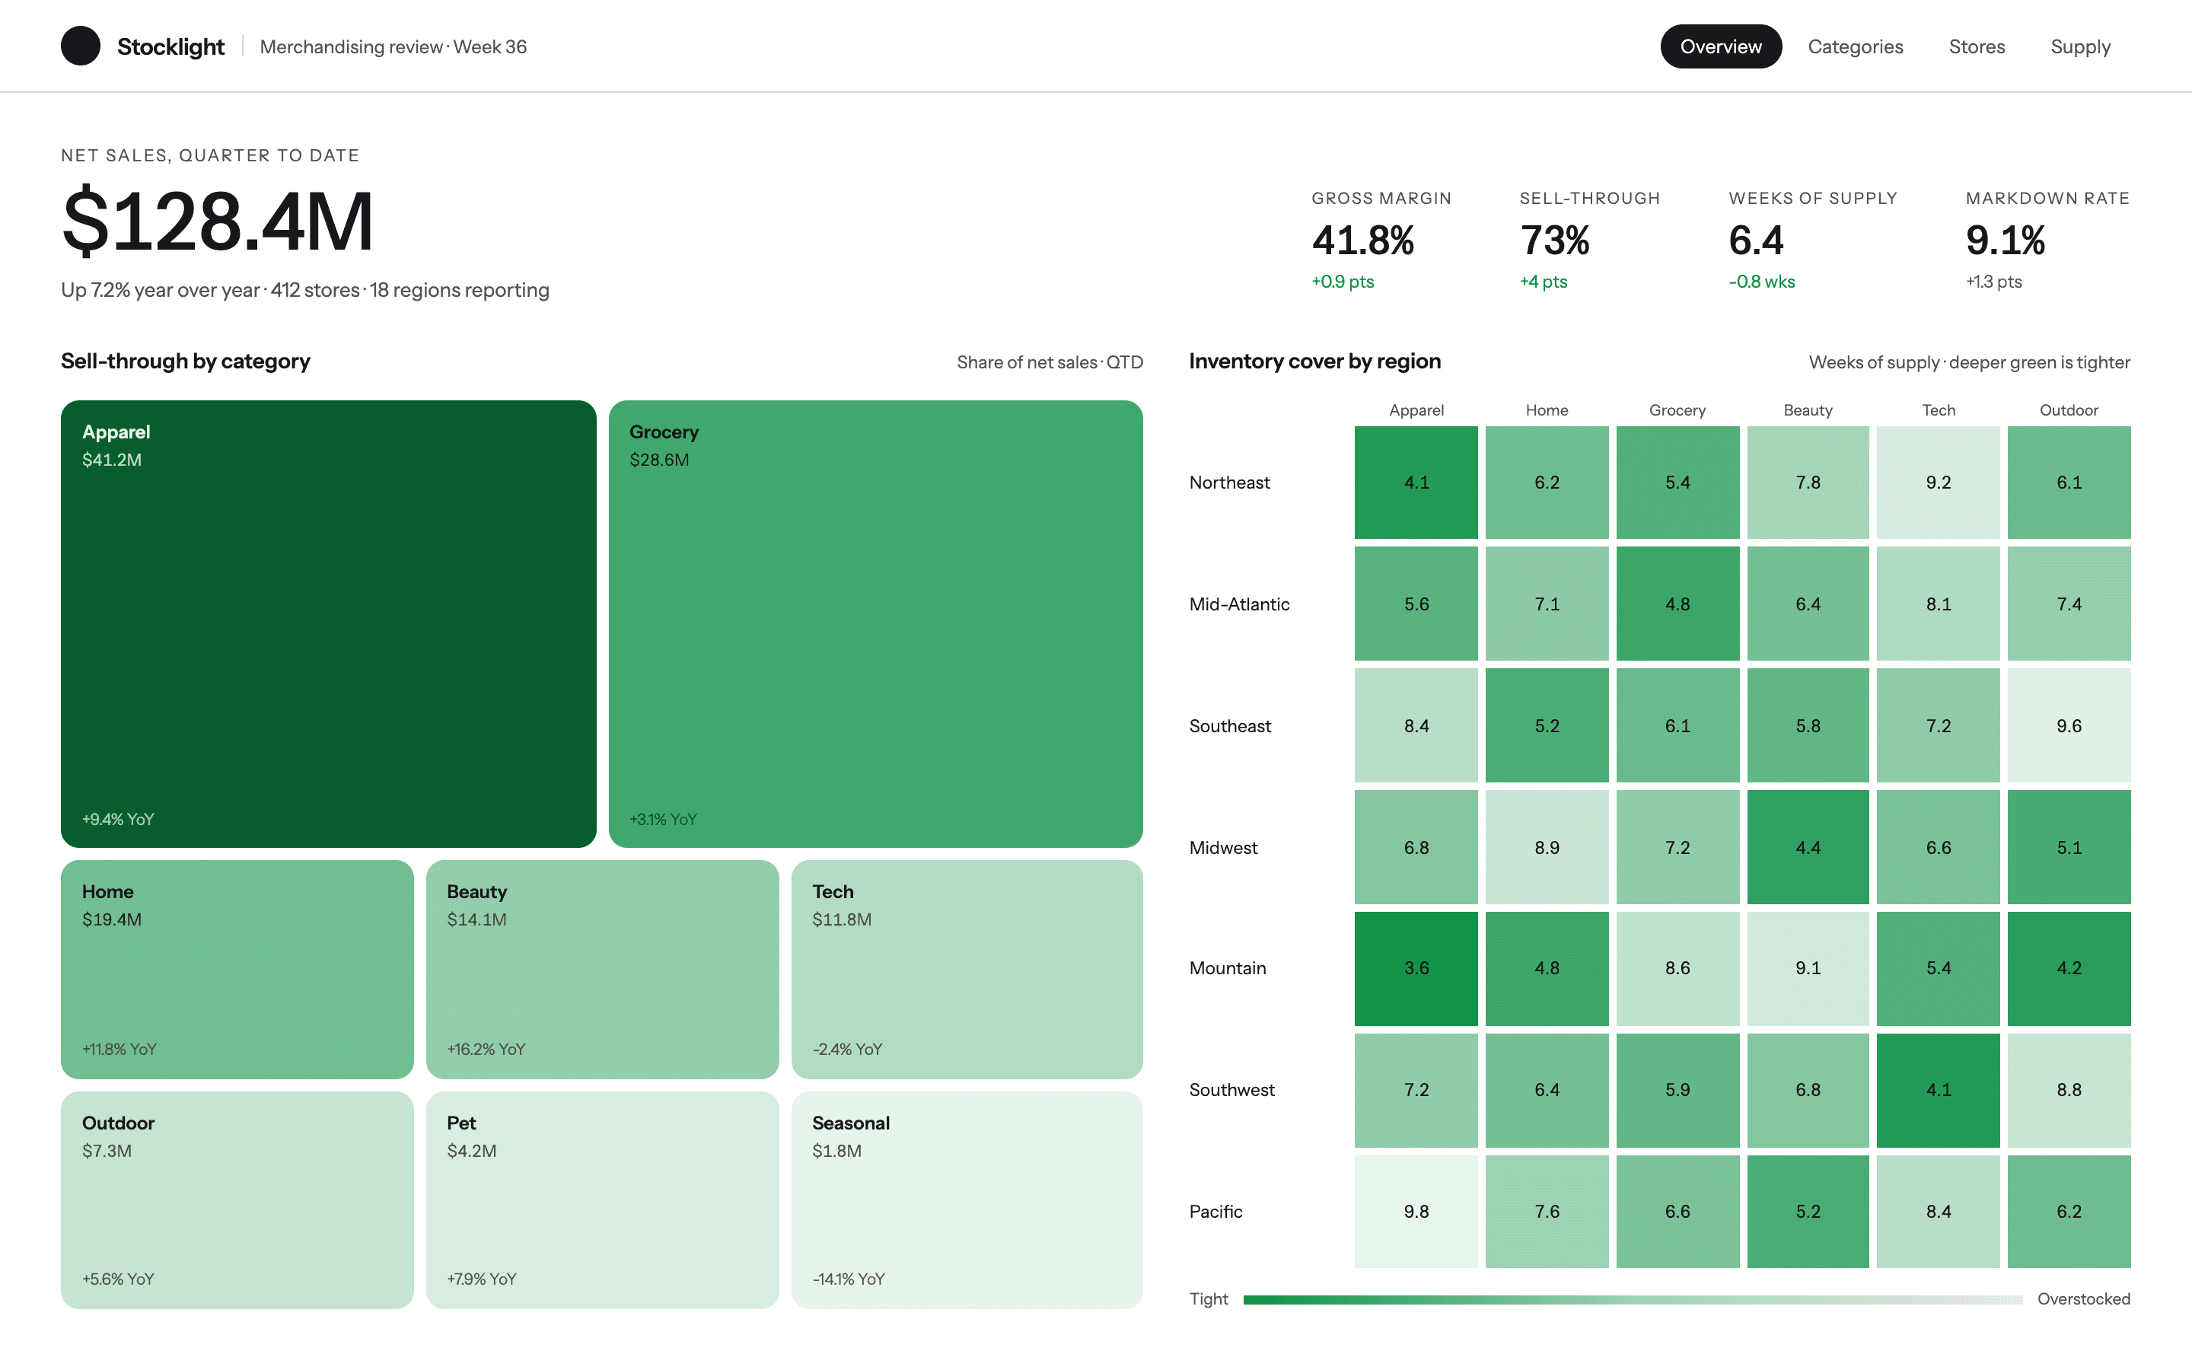Click the Northeast row label
Screen dimensions: 2192x1370
point(1229,482)
